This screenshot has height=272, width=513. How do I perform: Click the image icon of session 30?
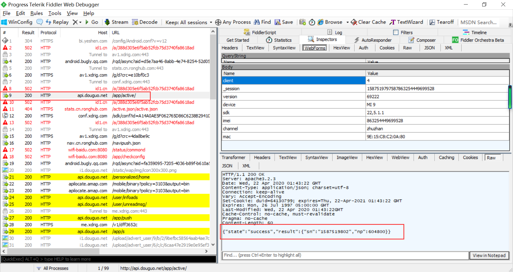pos(5,238)
